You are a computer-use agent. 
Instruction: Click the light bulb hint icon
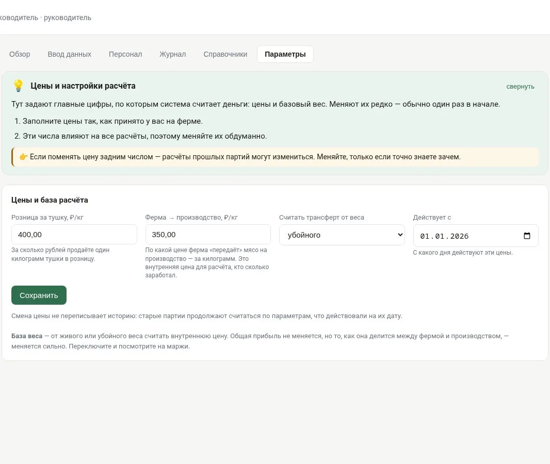pos(18,86)
